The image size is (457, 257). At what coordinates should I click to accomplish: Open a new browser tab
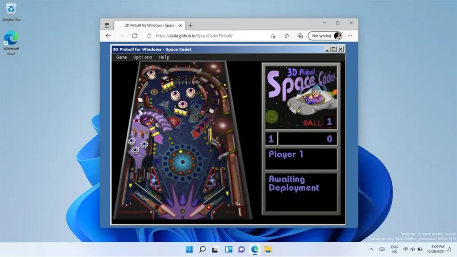(x=191, y=25)
